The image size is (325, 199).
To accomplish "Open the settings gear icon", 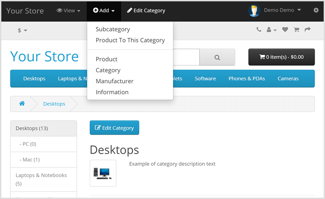I will point(316,10).
